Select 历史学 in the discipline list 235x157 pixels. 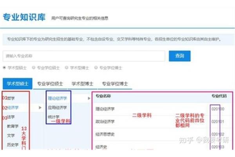[13, 145]
